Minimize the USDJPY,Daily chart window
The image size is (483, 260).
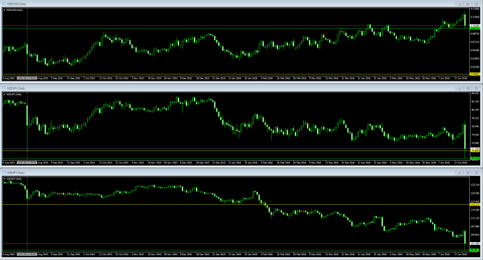(x=460, y=173)
